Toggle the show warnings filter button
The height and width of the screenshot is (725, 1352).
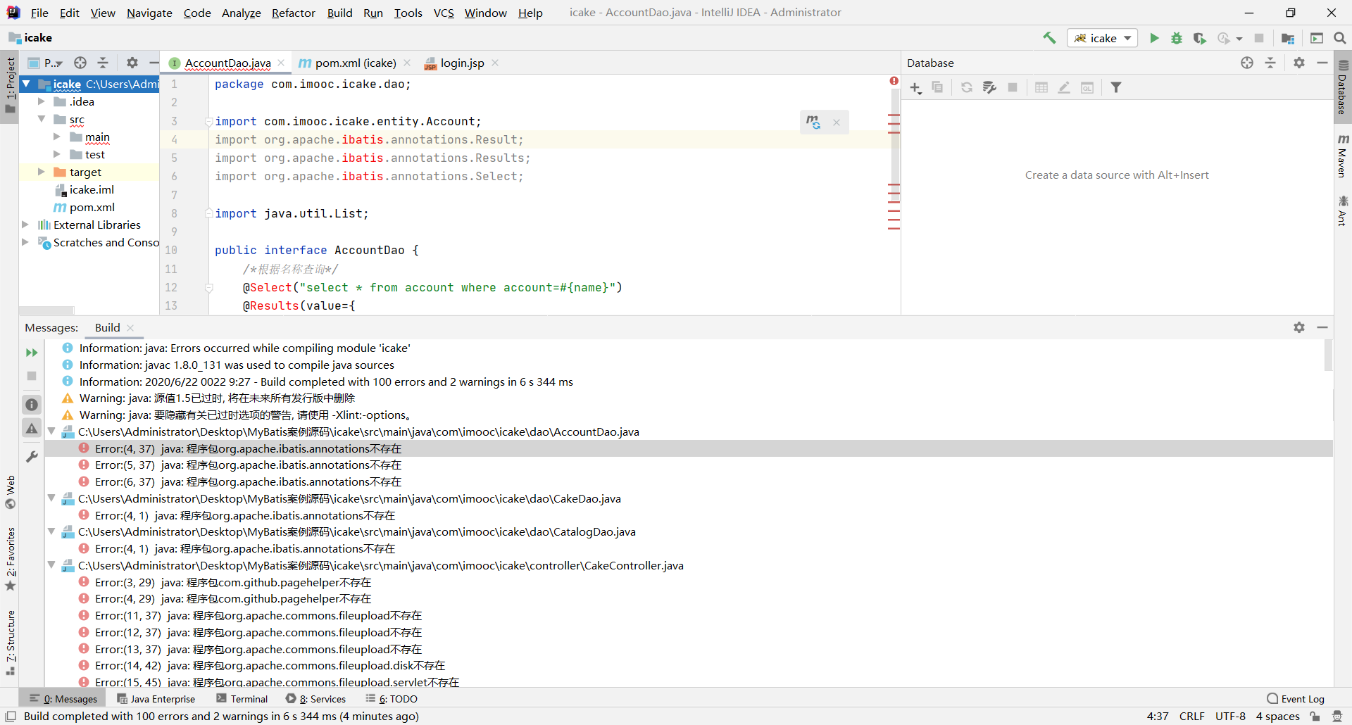32,428
